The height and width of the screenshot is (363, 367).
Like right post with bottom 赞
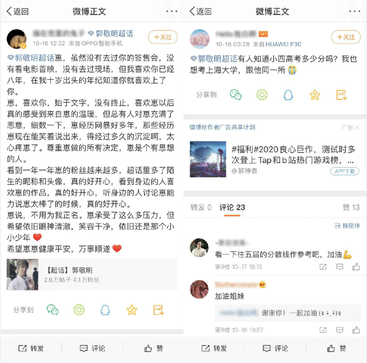pyautogui.click(x=336, y=348)
